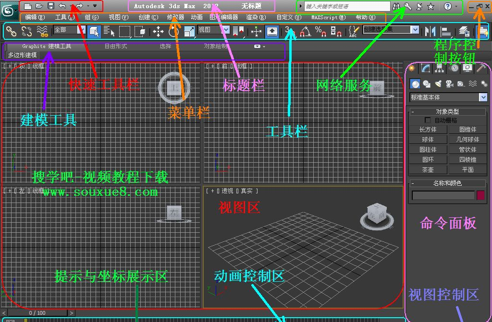Click the Select and Manipulate tool
The image size is (492, 322).
pyautogui.click(x=257, y=31)
